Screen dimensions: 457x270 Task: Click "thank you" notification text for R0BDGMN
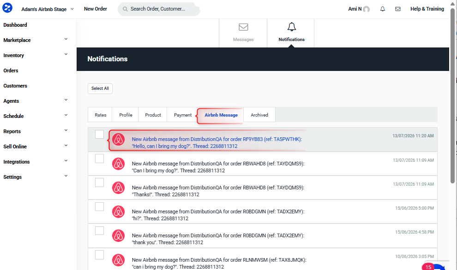[218, 239]
